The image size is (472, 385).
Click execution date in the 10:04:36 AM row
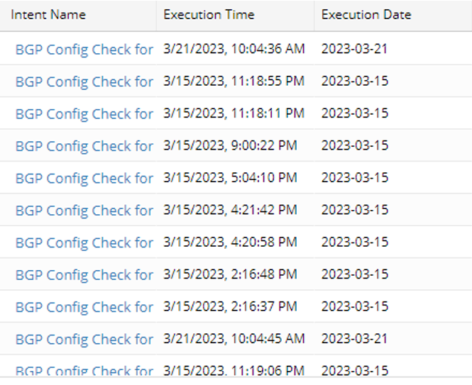coord(355,49)
